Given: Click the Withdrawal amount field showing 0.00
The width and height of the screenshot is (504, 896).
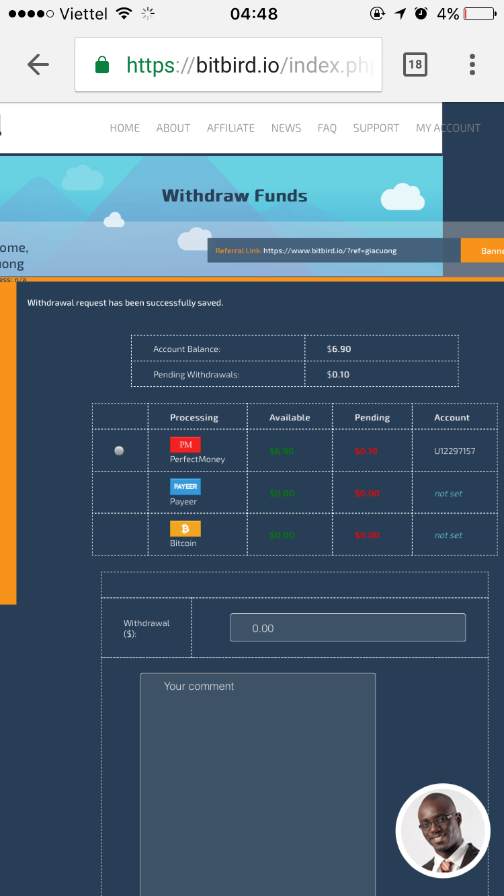Looking at the screenshot, I should click(348, 627).
